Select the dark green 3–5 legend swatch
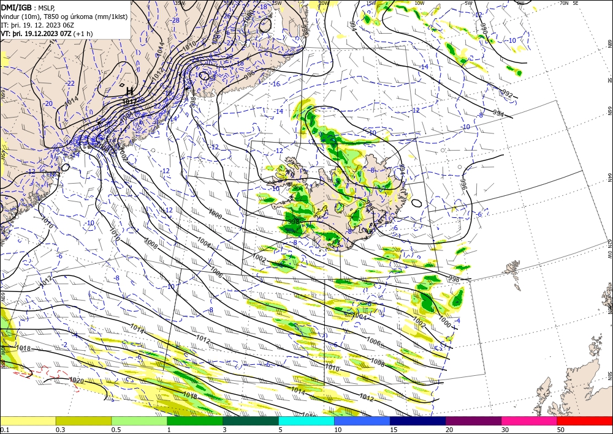The width and height of the screenshot is (613, 434). [251, 421]
